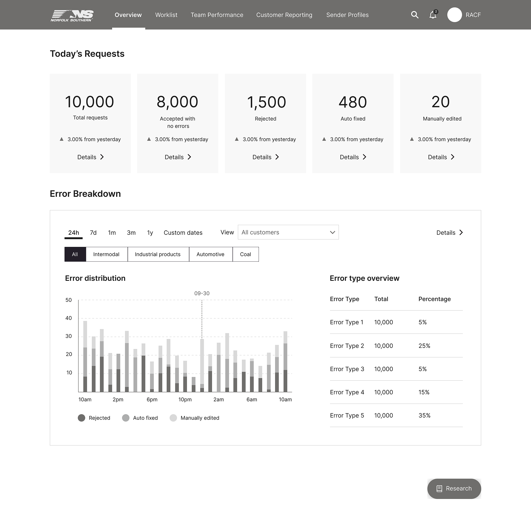
Task: Click the Norfolk Southern logo
Action: [72, 15]
